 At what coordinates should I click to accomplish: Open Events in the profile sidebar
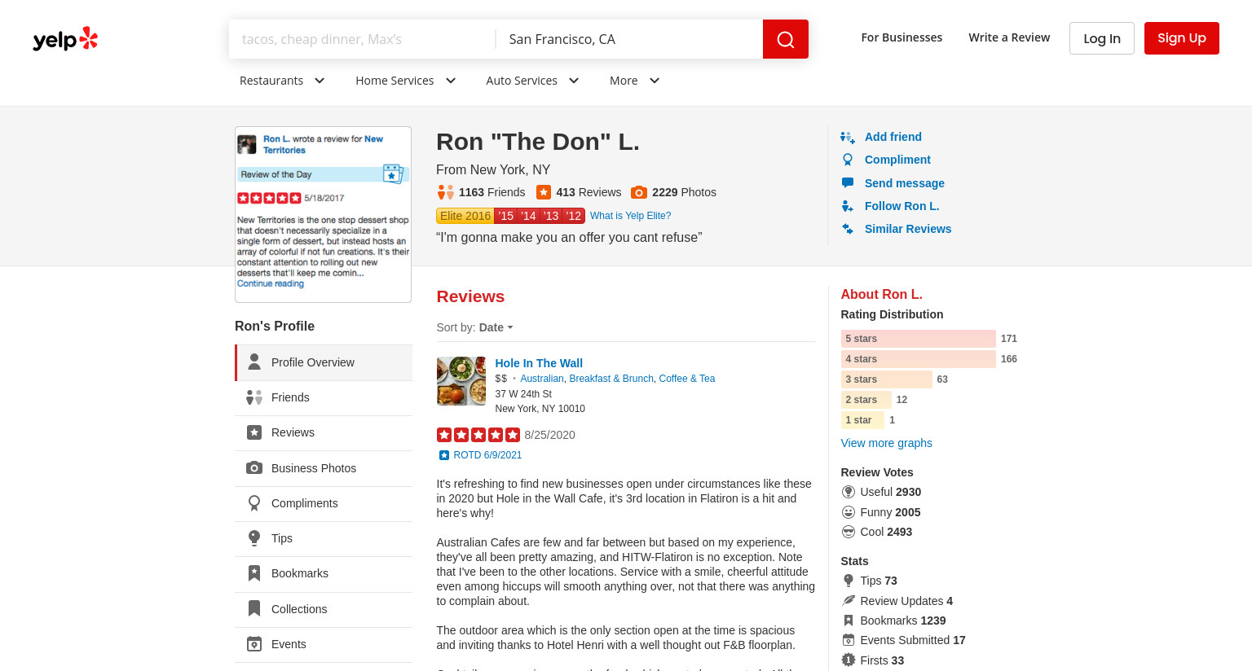tap(324, 644)
